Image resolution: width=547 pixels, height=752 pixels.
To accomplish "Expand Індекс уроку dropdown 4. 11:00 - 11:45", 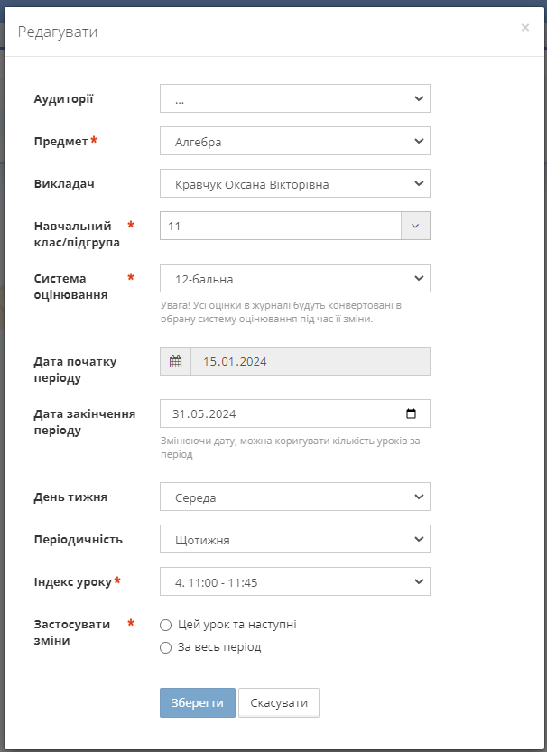I will [294, 581].
